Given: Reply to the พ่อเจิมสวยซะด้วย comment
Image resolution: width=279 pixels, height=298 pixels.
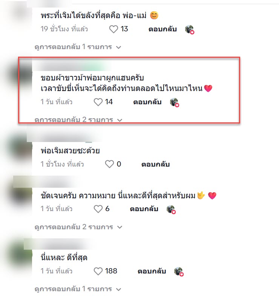Looking at the screenshot, I should (x=155, y=164).
